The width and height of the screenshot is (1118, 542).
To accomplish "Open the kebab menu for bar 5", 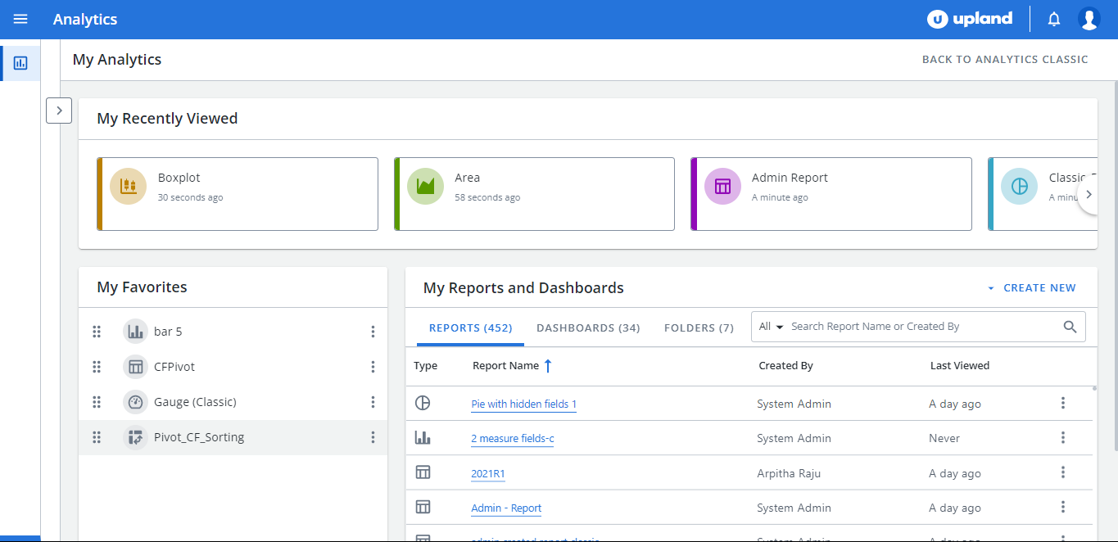I will pos(373,332).
